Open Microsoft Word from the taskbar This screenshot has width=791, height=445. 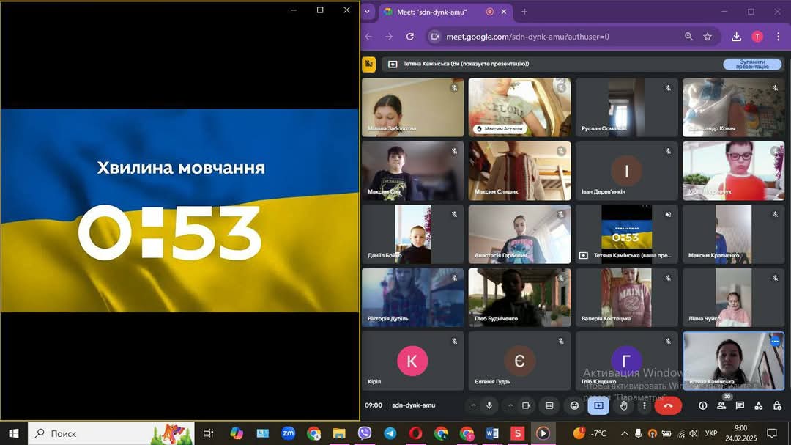tap(492, 433)
